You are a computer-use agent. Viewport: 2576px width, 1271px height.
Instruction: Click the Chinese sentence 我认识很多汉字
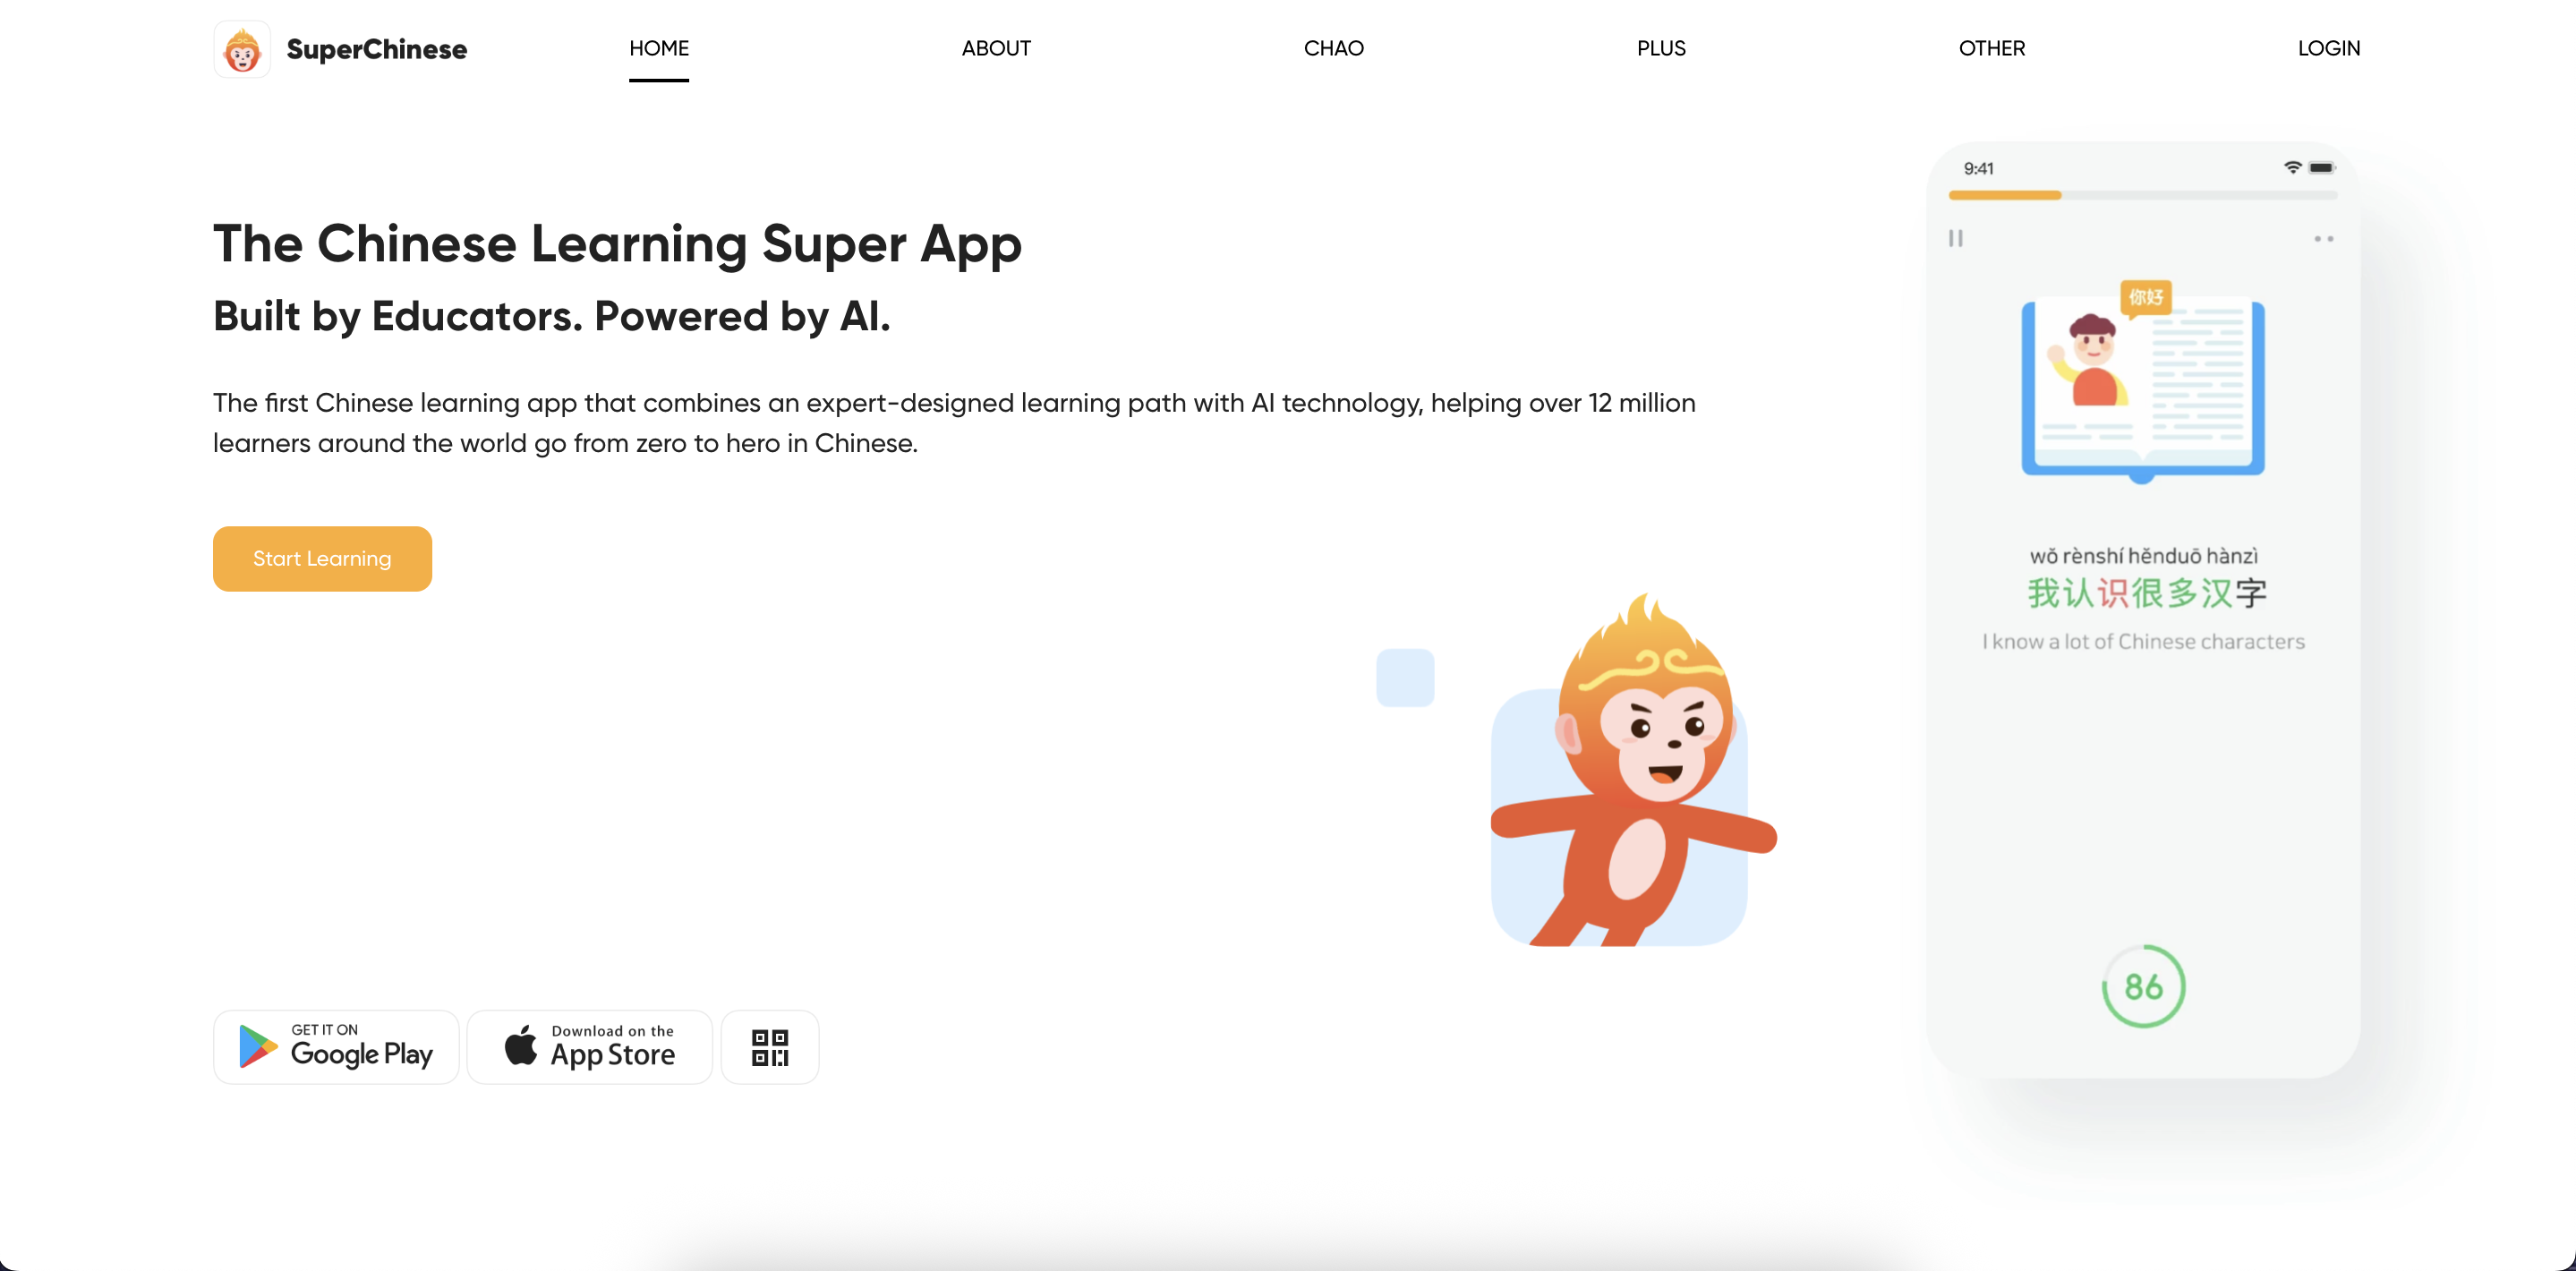coord(2146,593)
